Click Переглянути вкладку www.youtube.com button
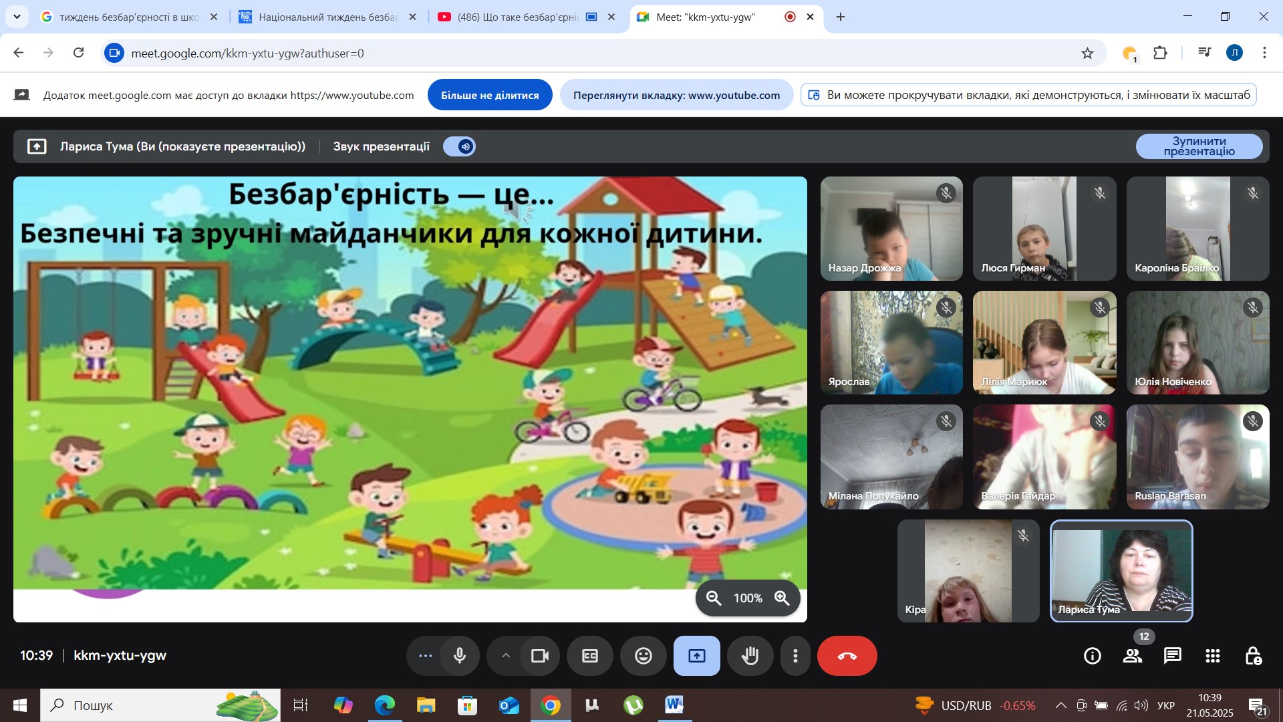 point(676,95)
